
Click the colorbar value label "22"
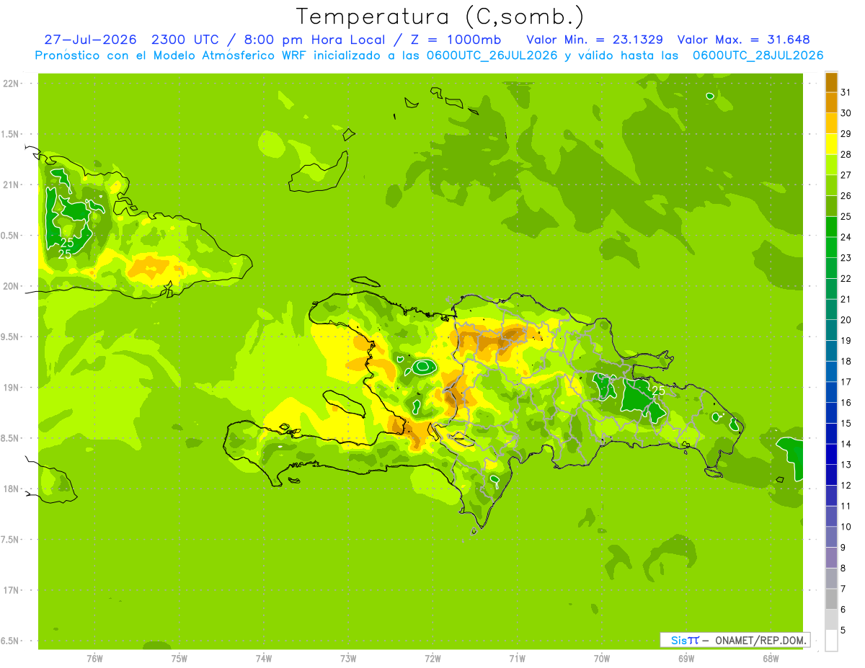tap(846, 278)
